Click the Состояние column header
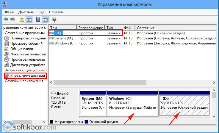 [x=146, y=28]
